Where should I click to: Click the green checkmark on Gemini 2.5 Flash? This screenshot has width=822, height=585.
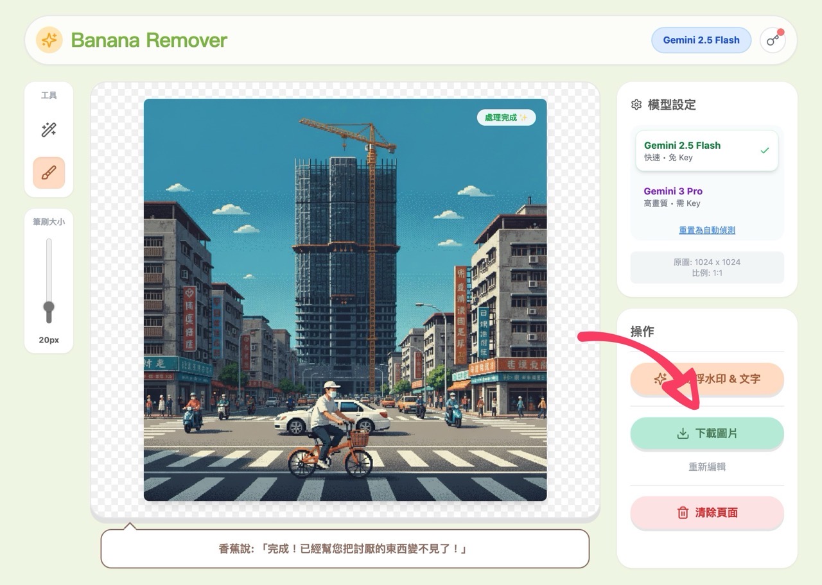pyautogui.click(x=764, y=151)
